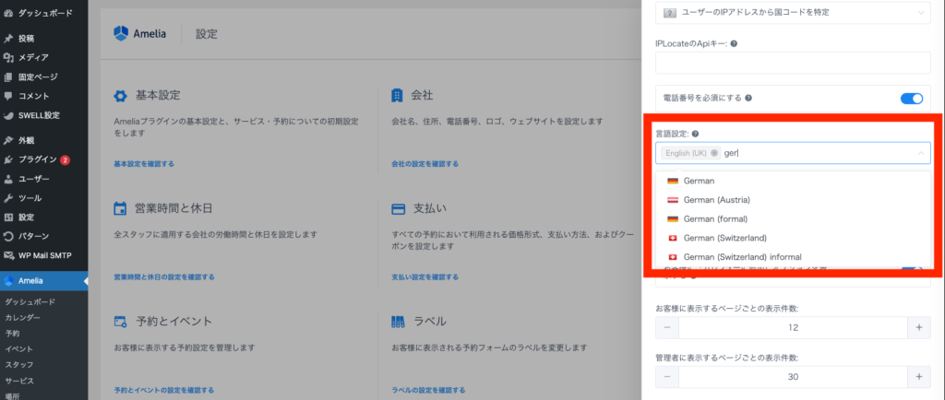Open SWELL設定 in the sidebar
The height and width of the screenshot is (400, 945).
[39, 115]
